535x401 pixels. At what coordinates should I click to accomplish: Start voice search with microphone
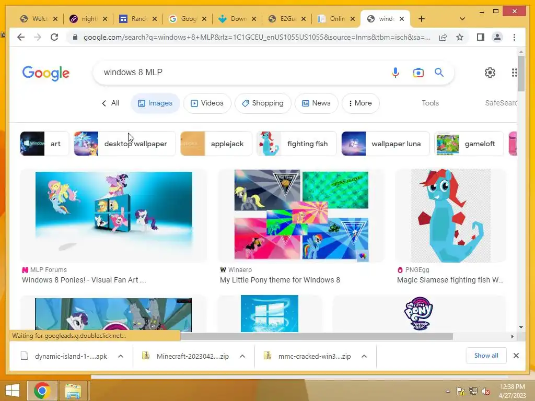pos(395,72)
